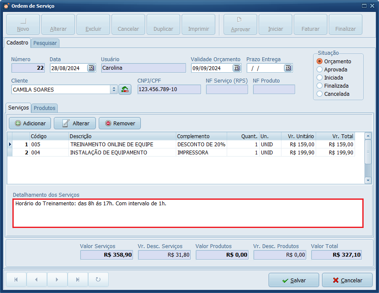Select the Finalizada situation option
Image resolution: width=379 pixels, height=293 pixels.
pyautogui.click(x=319, y=86)
